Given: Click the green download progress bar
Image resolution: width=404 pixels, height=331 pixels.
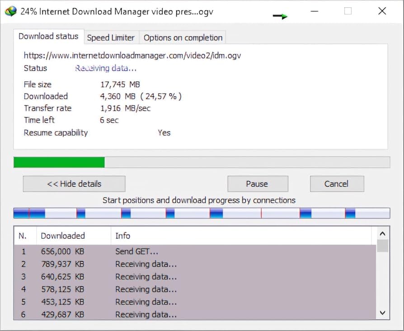Looking at the screenshot, I should point(59,162).
